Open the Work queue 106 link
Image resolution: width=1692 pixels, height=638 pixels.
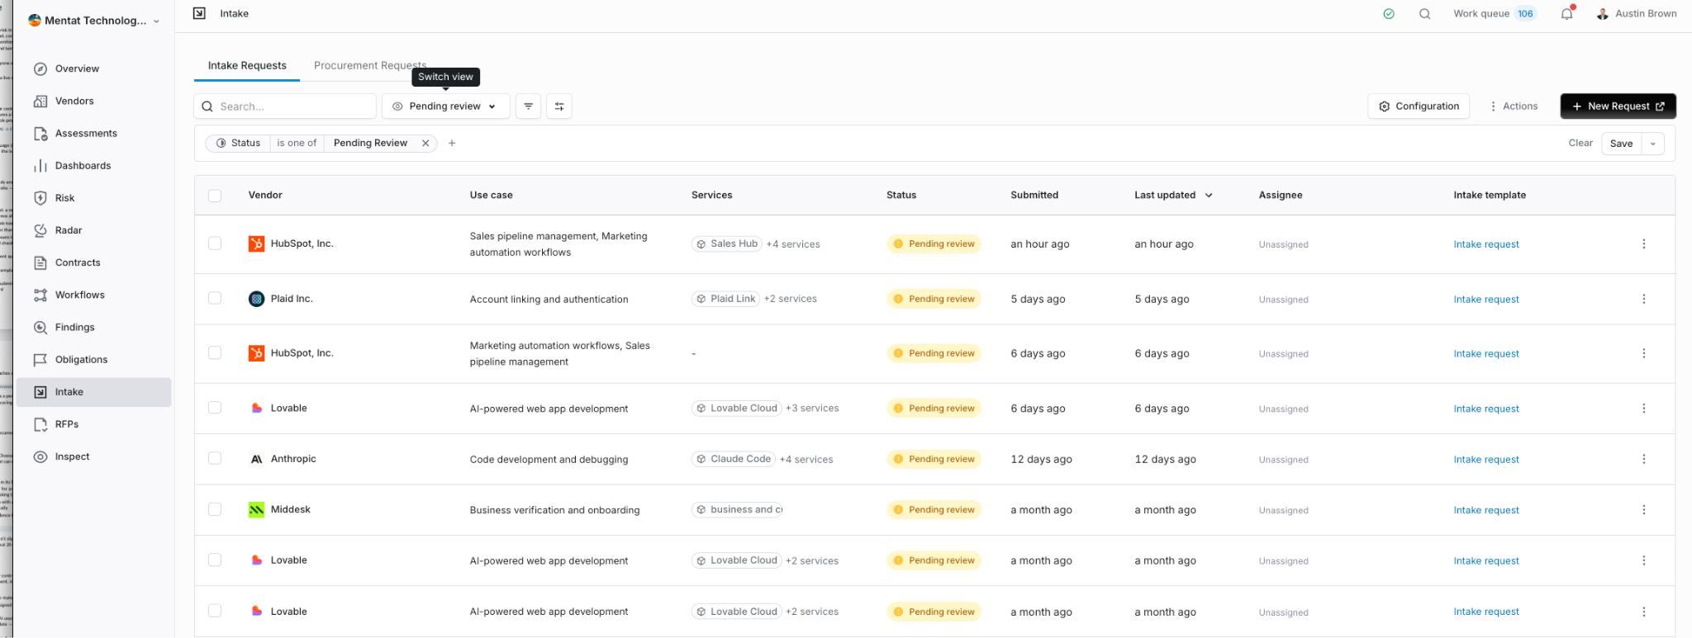[x=1495, y=13]
